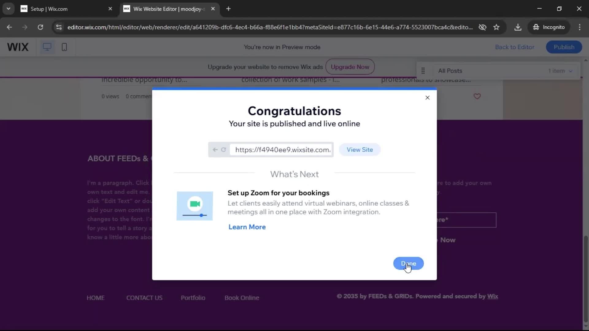Go back in browser history

(10, 27)
